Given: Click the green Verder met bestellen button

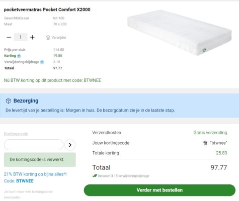Looking at the screenshot, I should tap(160, 190).
